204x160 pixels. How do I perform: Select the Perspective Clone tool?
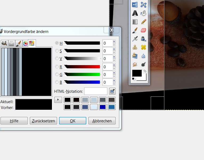[x=135, y=56]
